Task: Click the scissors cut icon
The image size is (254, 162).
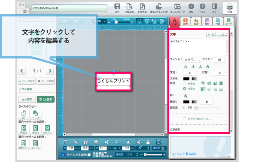Action: pyautogui.click(x=75, y=142)
